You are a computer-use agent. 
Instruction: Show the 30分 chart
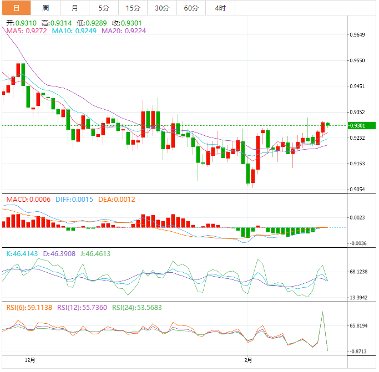click(x=162, y=8)
